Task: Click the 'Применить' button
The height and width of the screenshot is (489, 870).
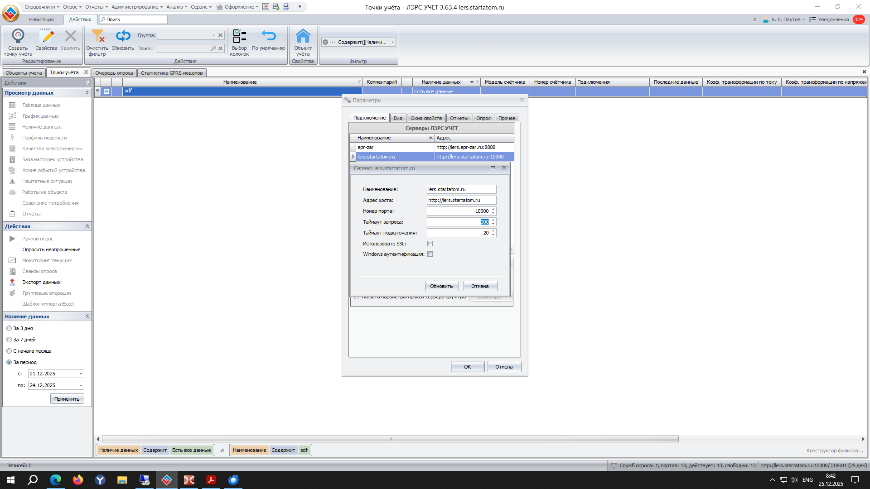Action: tap(67, 399)
